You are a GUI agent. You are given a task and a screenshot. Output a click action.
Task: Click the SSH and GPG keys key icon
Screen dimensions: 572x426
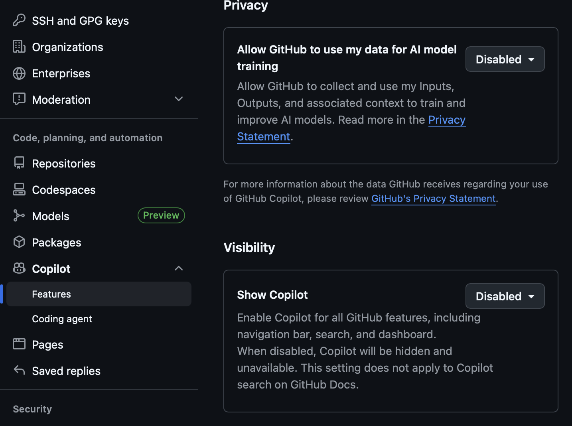click(x=19, y=20)
